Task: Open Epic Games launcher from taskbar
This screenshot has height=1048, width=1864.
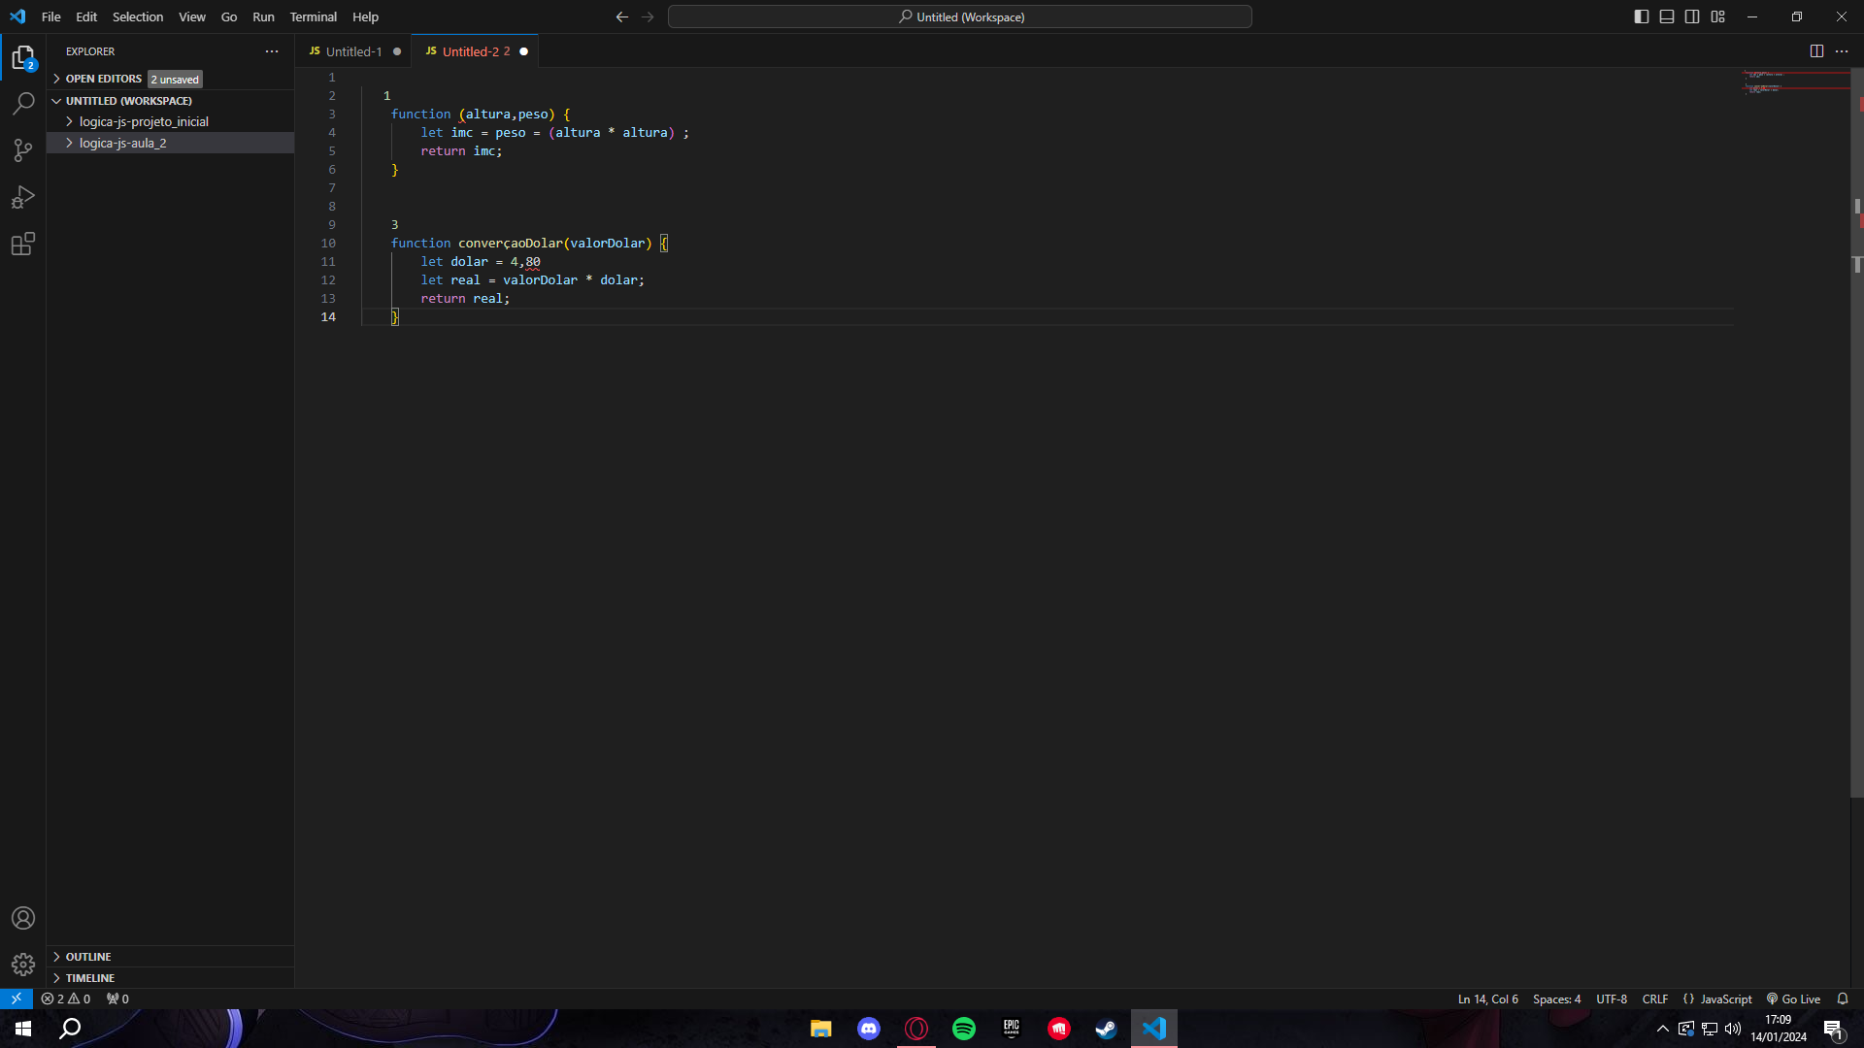Action: click(x=1012, y=1029)
